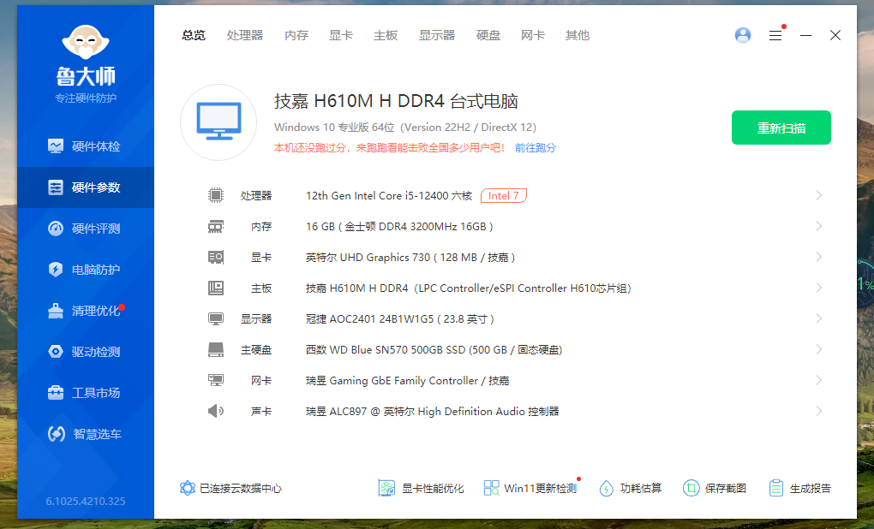Click 英特尔 UHD Graphics 730 text
This screenshot has height=529, width=874.
410,258
